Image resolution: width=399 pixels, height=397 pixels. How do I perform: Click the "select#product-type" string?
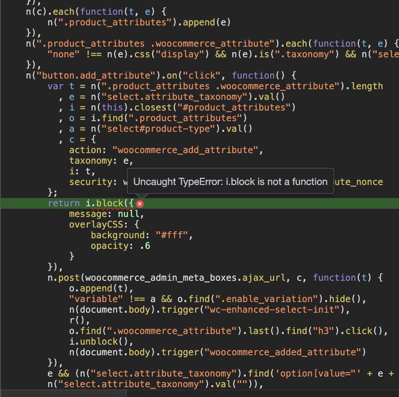click(x=158, y=129)
